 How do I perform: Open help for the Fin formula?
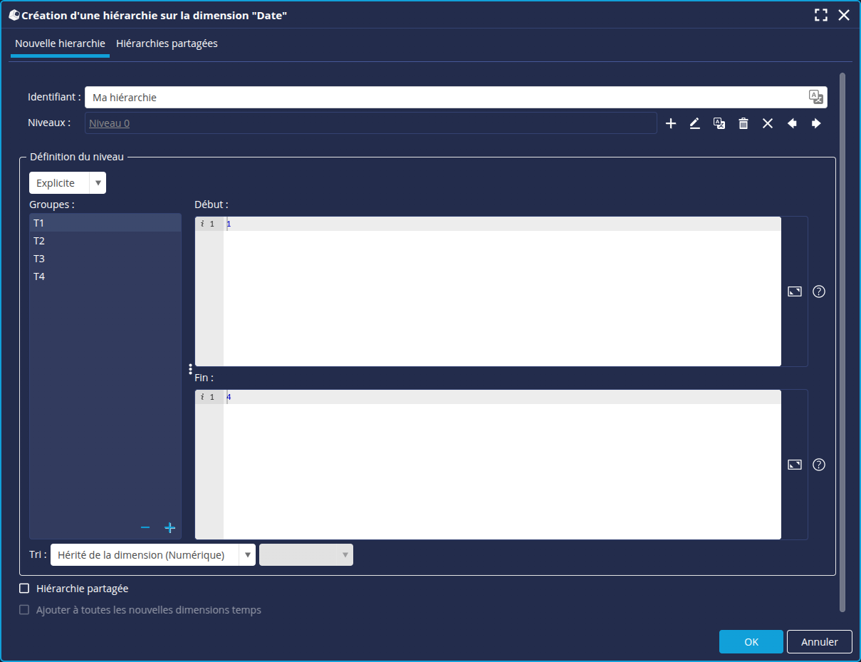click(819, 465)
